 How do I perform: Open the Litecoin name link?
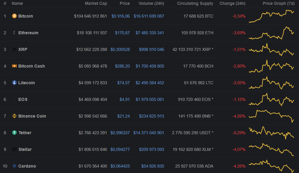point(26,83)
